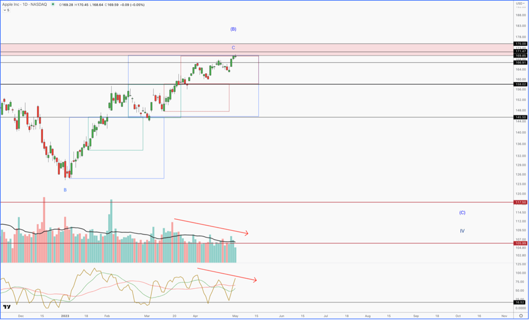
Task: Click the IV wave label
Action: click(x=462, y=231)
